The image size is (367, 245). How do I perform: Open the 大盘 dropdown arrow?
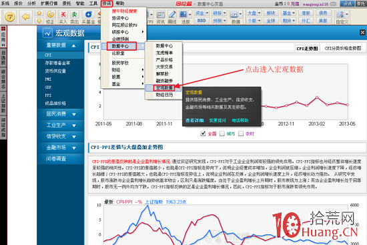pos(259,13)
